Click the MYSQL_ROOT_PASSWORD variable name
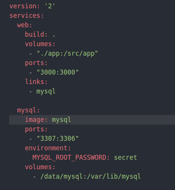This screenshot has height=190, width=175. [69, 157]
